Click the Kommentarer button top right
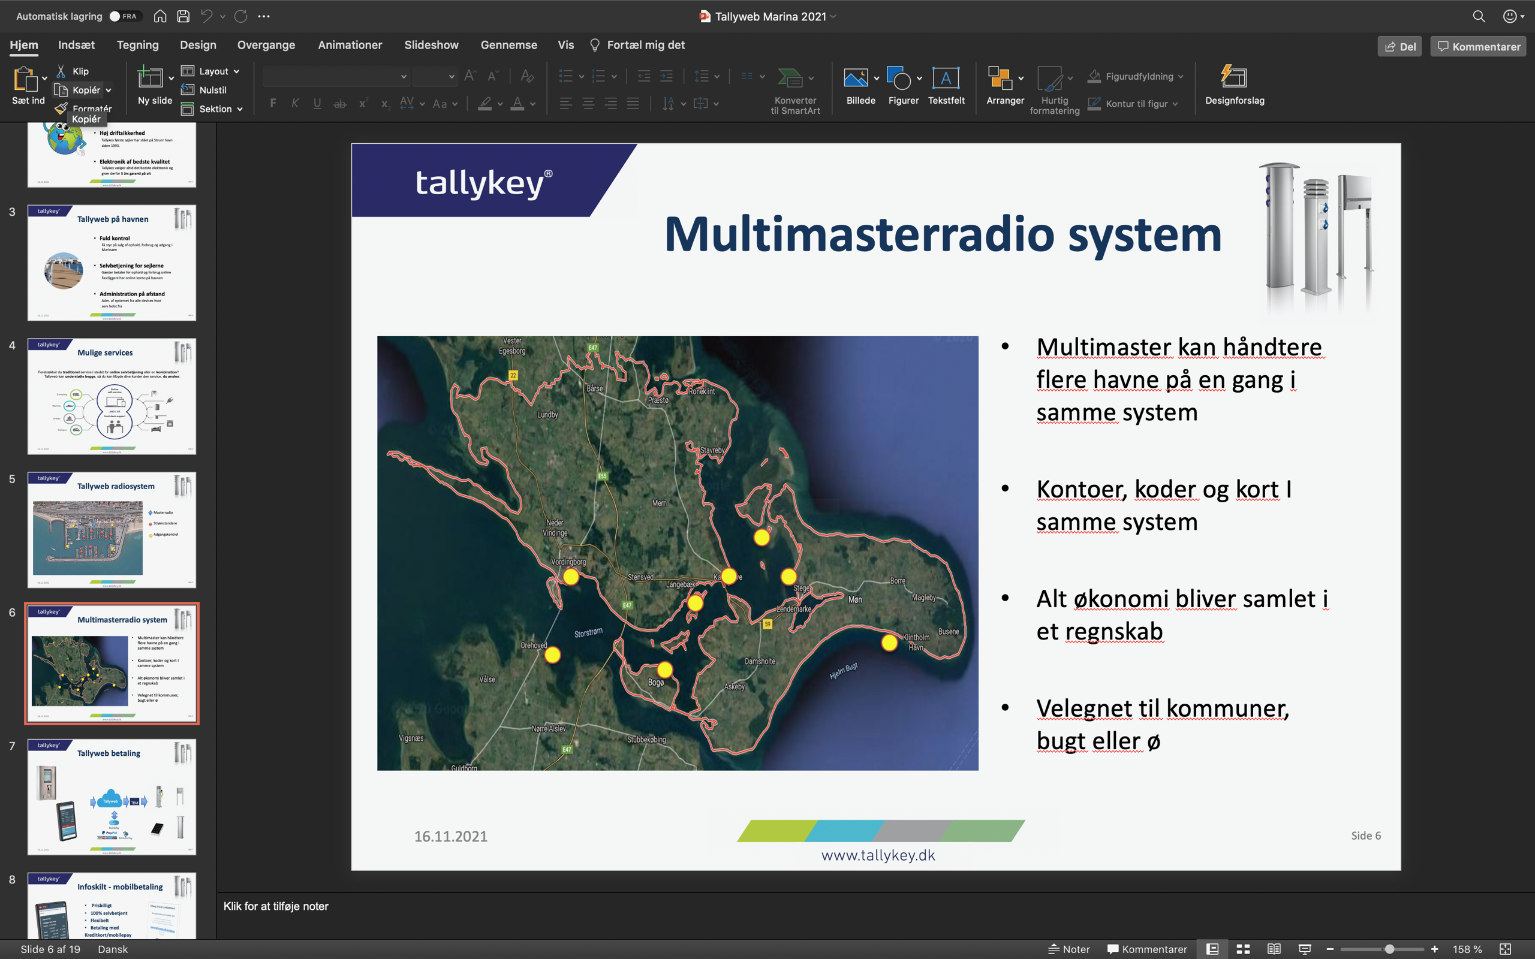Image resolution: width=1535 pixels, height=959 pixels. 1478,46
